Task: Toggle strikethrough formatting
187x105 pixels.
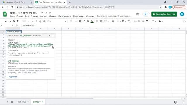Action: [88, 21]
